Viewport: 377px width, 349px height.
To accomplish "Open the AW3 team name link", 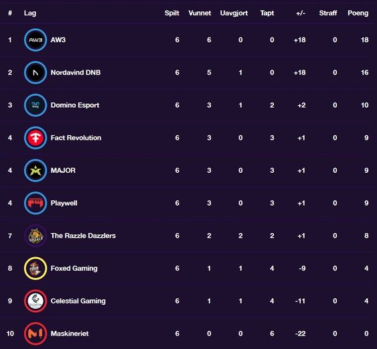I will point(58,40).
